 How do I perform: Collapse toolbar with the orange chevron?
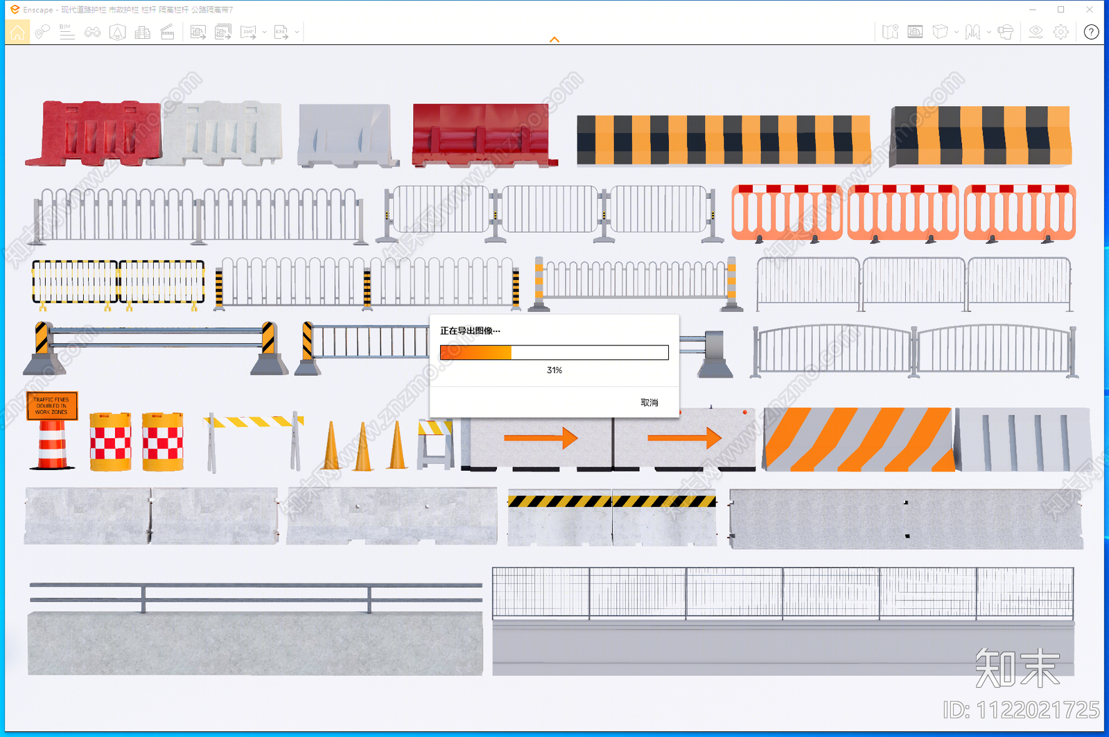coord(554,40)
